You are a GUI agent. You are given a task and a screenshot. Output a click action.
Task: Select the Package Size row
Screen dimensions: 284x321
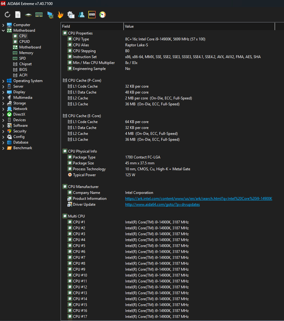click(172, 163)
